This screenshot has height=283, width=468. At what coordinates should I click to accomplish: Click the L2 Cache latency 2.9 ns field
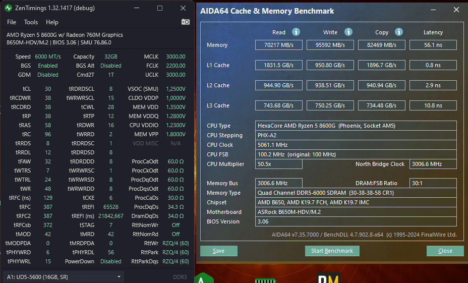(433, 85)
